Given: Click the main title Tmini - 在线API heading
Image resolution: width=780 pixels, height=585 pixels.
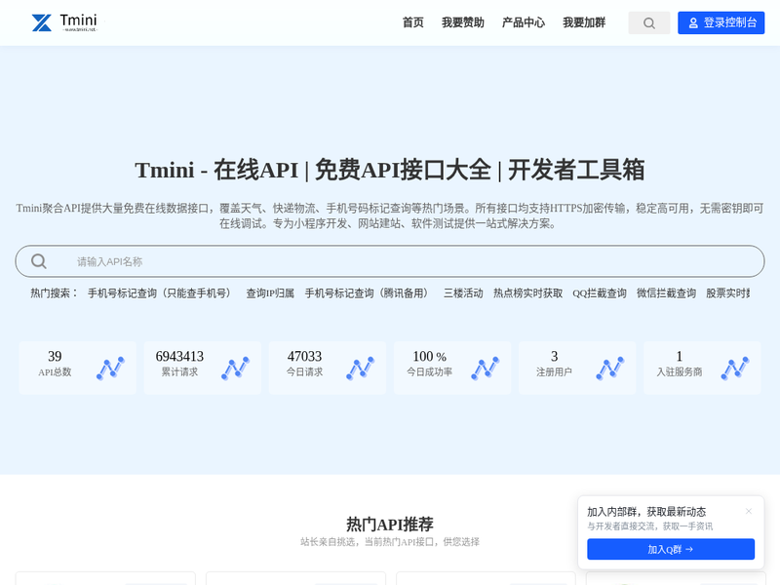Looking at the screenshot, I should (390, 170).
